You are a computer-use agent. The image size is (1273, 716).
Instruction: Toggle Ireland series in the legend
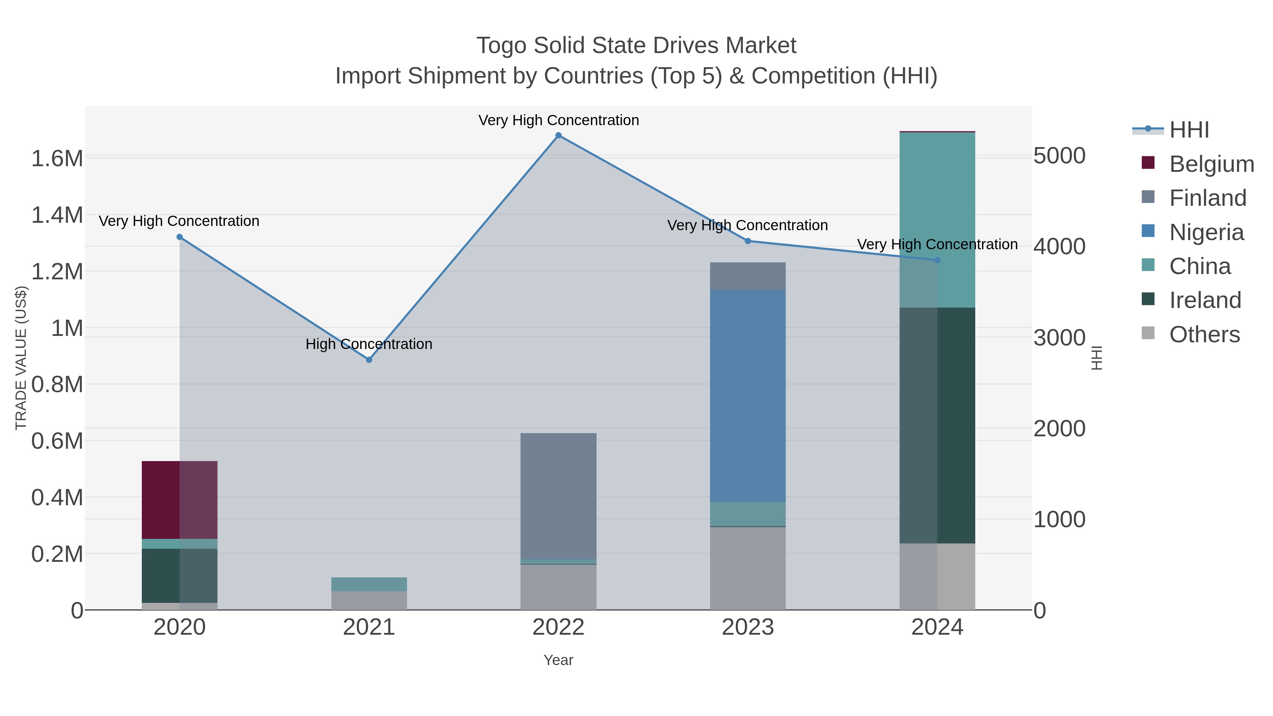1191,301
